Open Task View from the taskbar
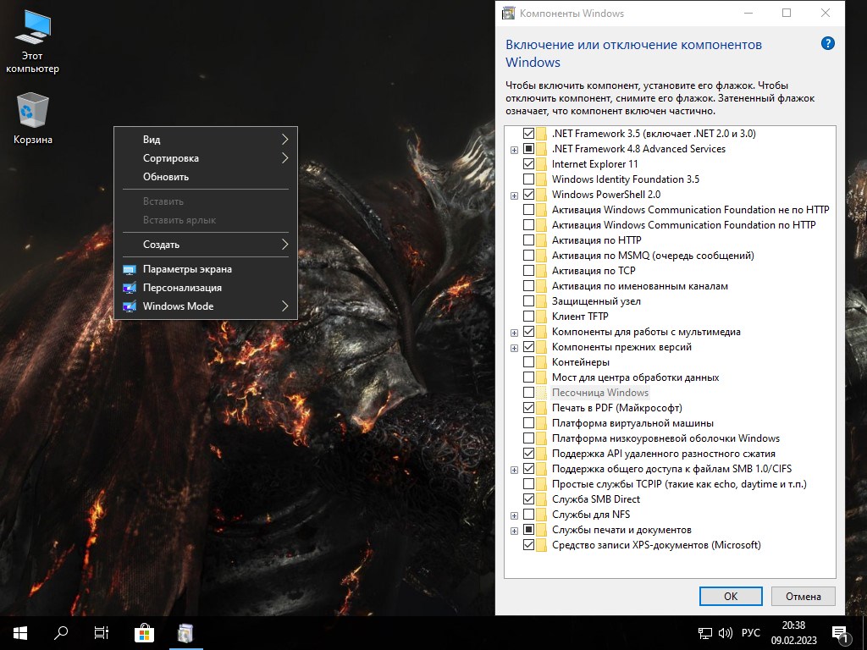Viewport: 867px width, 650px height. point(101,632)
